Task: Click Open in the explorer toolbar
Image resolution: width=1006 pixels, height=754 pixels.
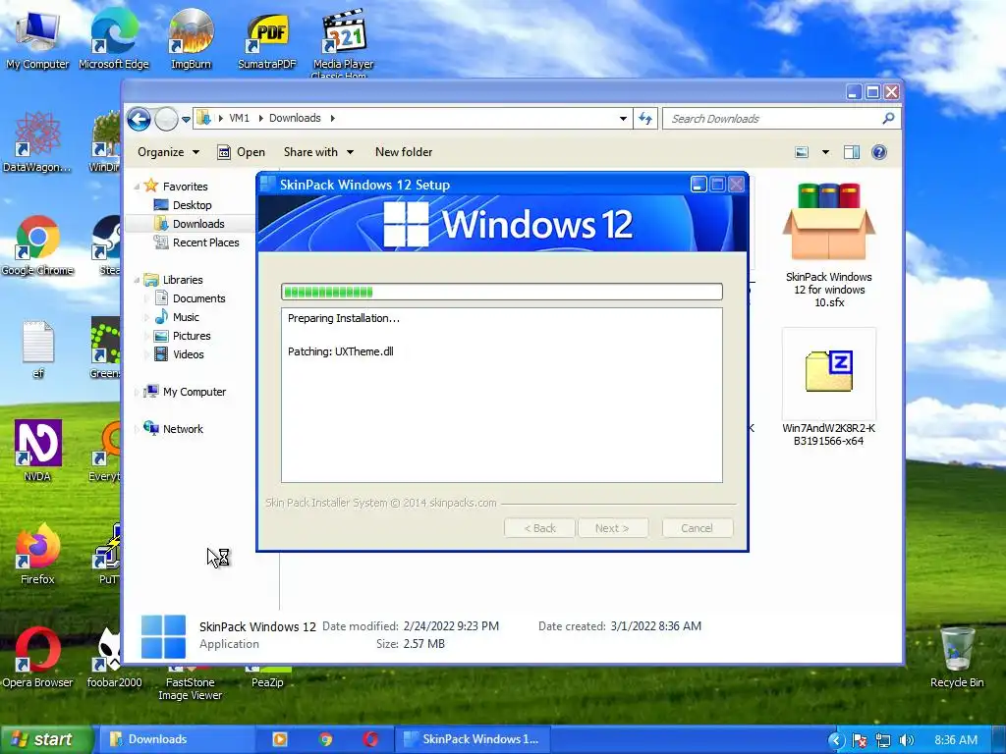Action: click(x=242, y=152)
